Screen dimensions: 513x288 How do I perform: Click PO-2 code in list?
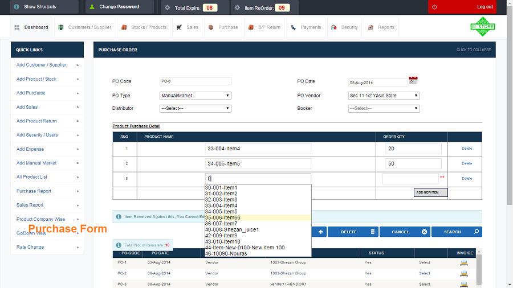[x=122, y=273]
